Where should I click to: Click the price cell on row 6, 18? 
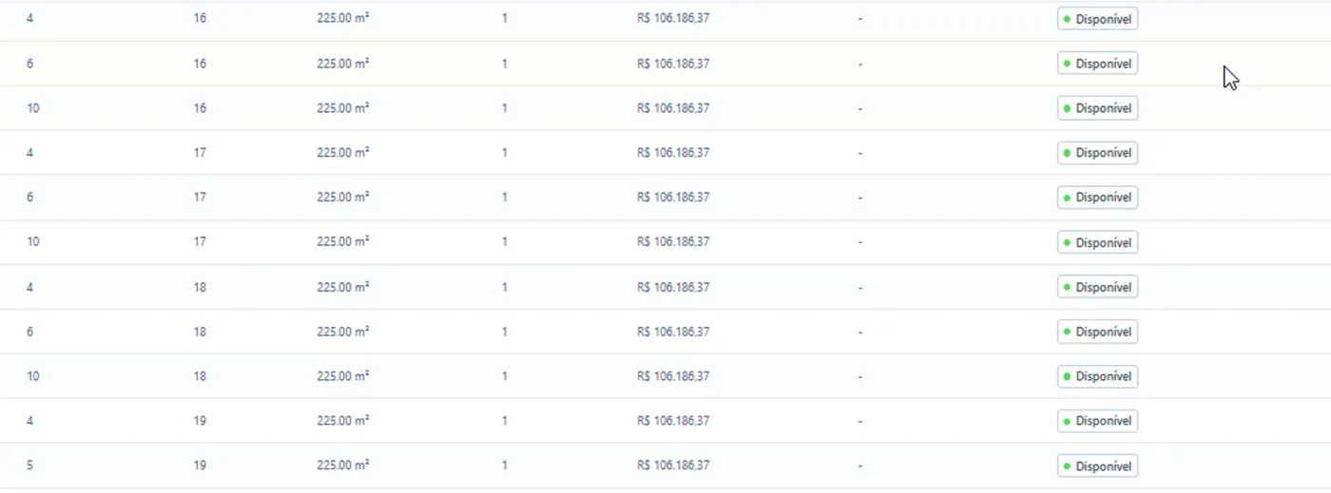point(673,332)
